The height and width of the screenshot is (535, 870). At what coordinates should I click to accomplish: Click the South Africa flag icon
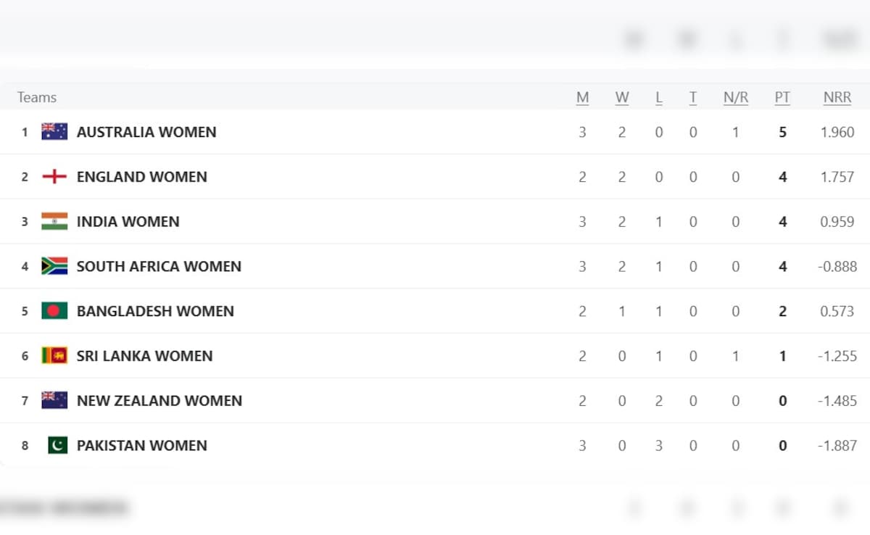point(54,266)
